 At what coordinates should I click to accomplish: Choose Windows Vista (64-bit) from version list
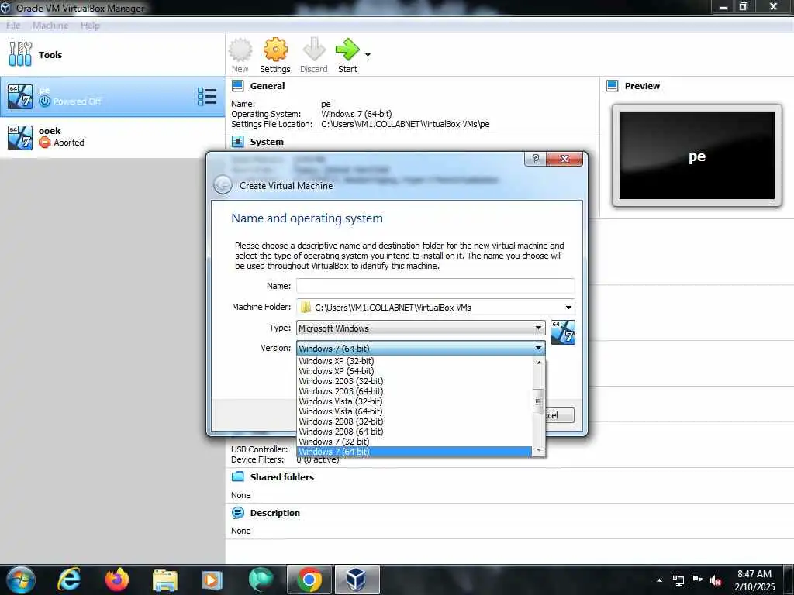point(414,411)
